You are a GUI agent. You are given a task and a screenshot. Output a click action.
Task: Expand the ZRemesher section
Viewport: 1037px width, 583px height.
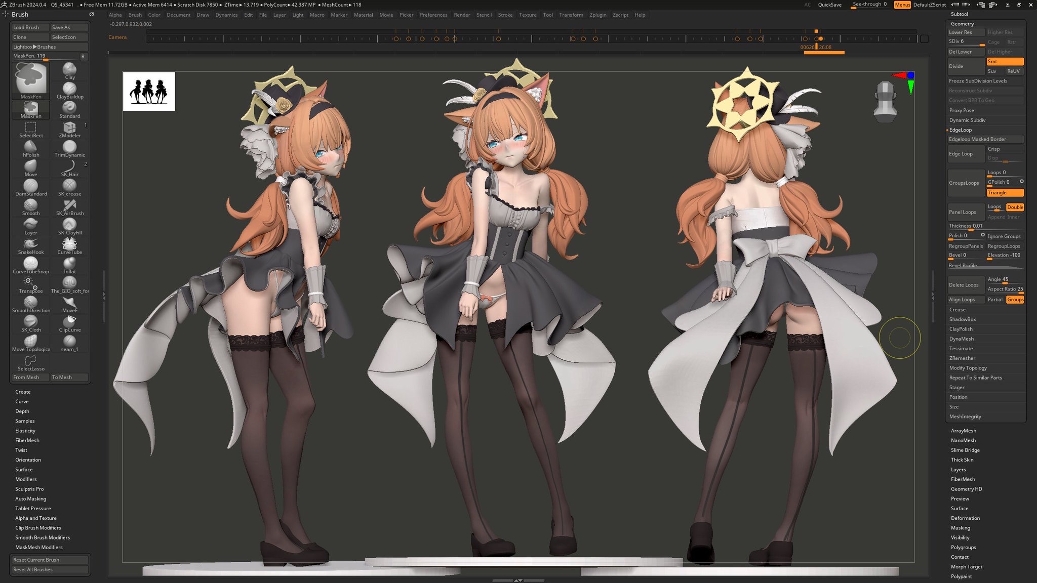tap(962, 358)
